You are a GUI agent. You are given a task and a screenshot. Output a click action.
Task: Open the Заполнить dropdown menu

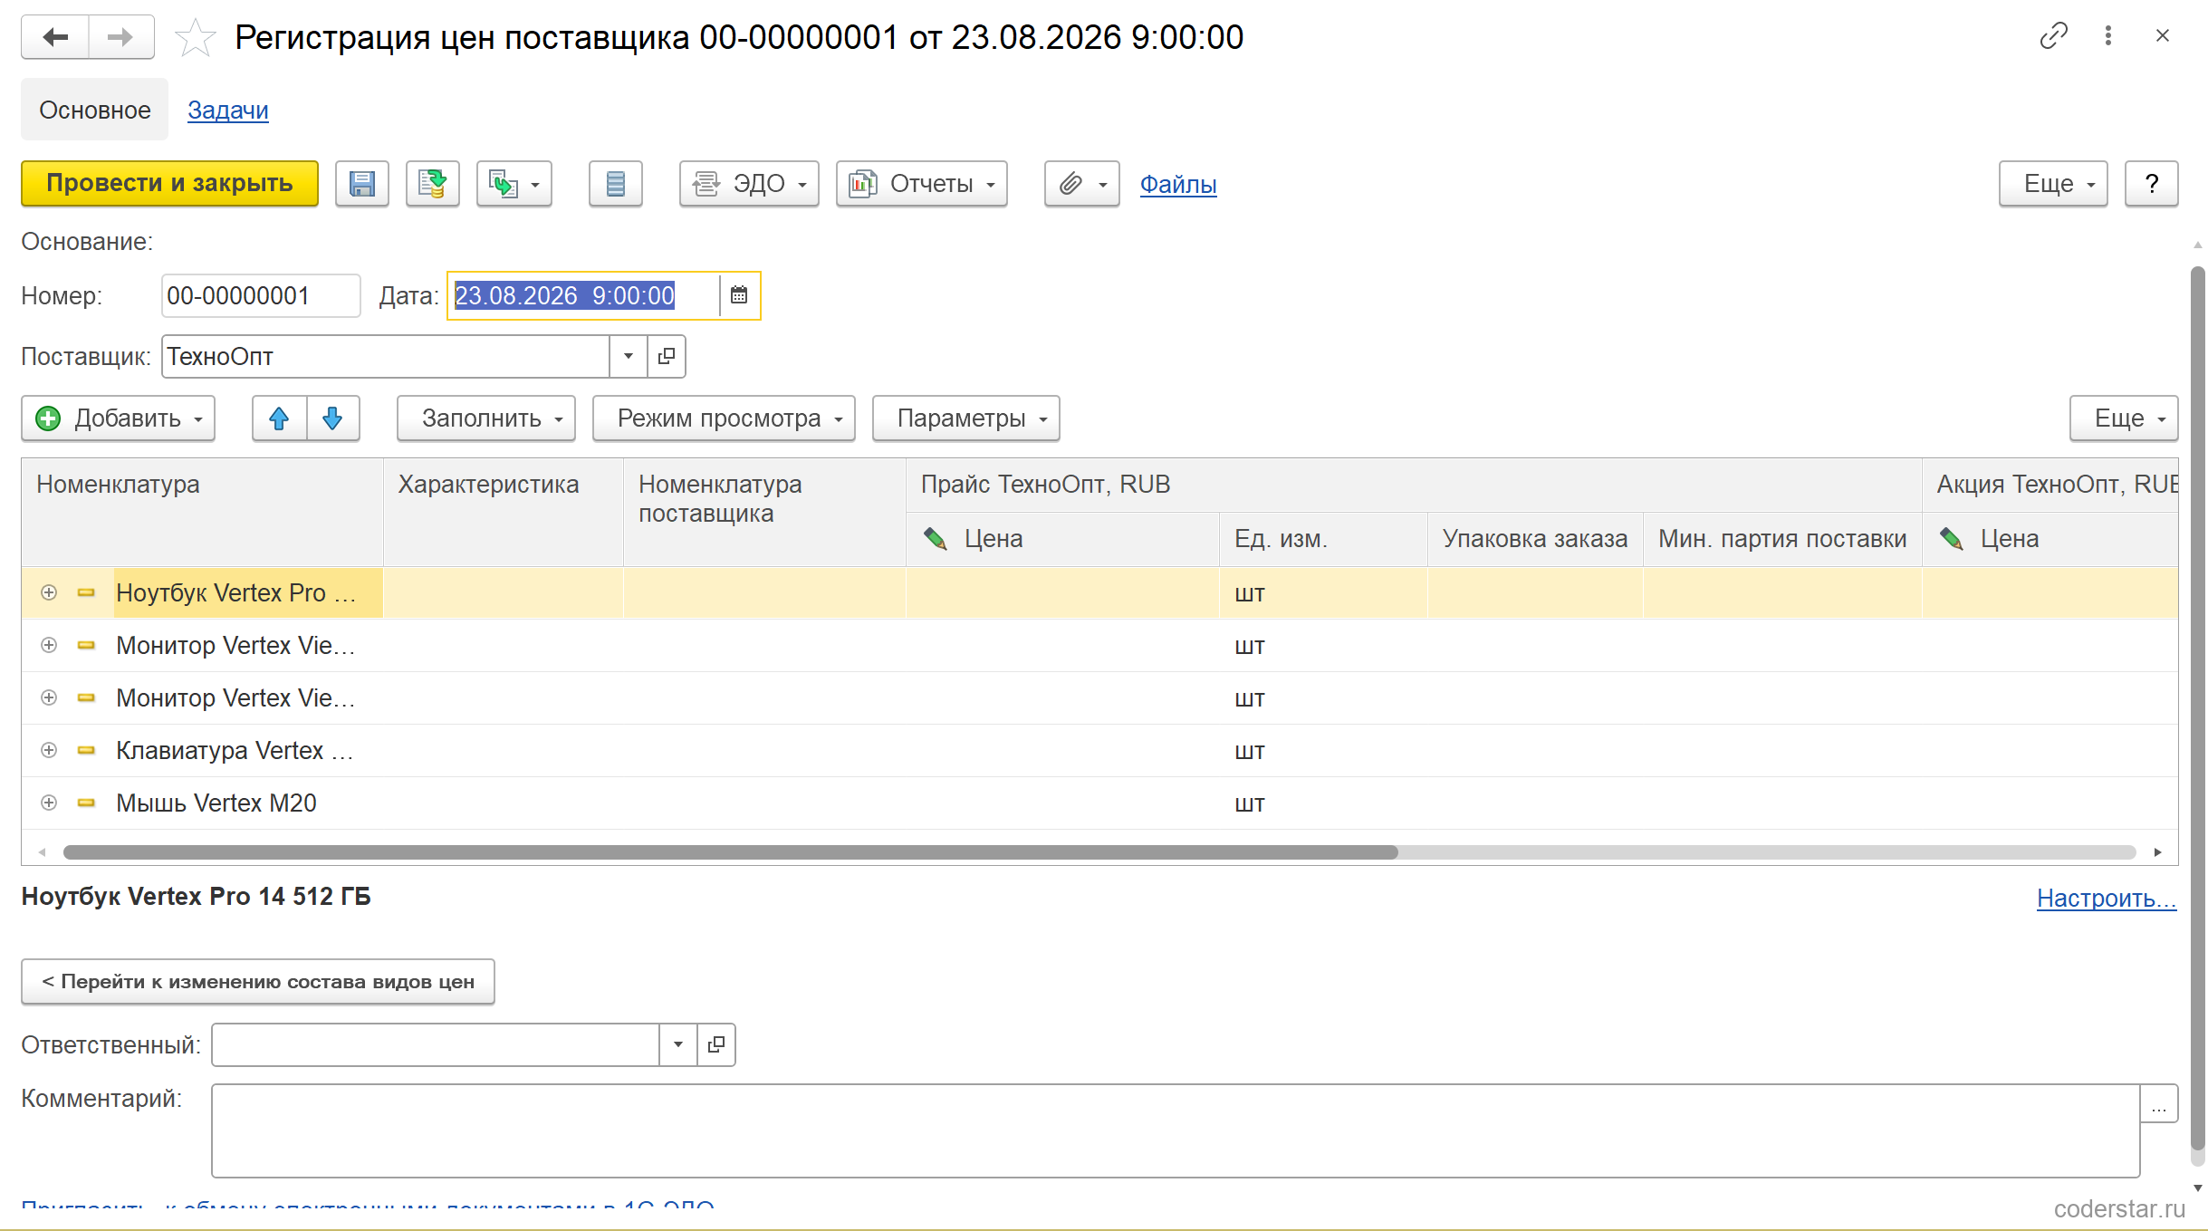[486, 418]
